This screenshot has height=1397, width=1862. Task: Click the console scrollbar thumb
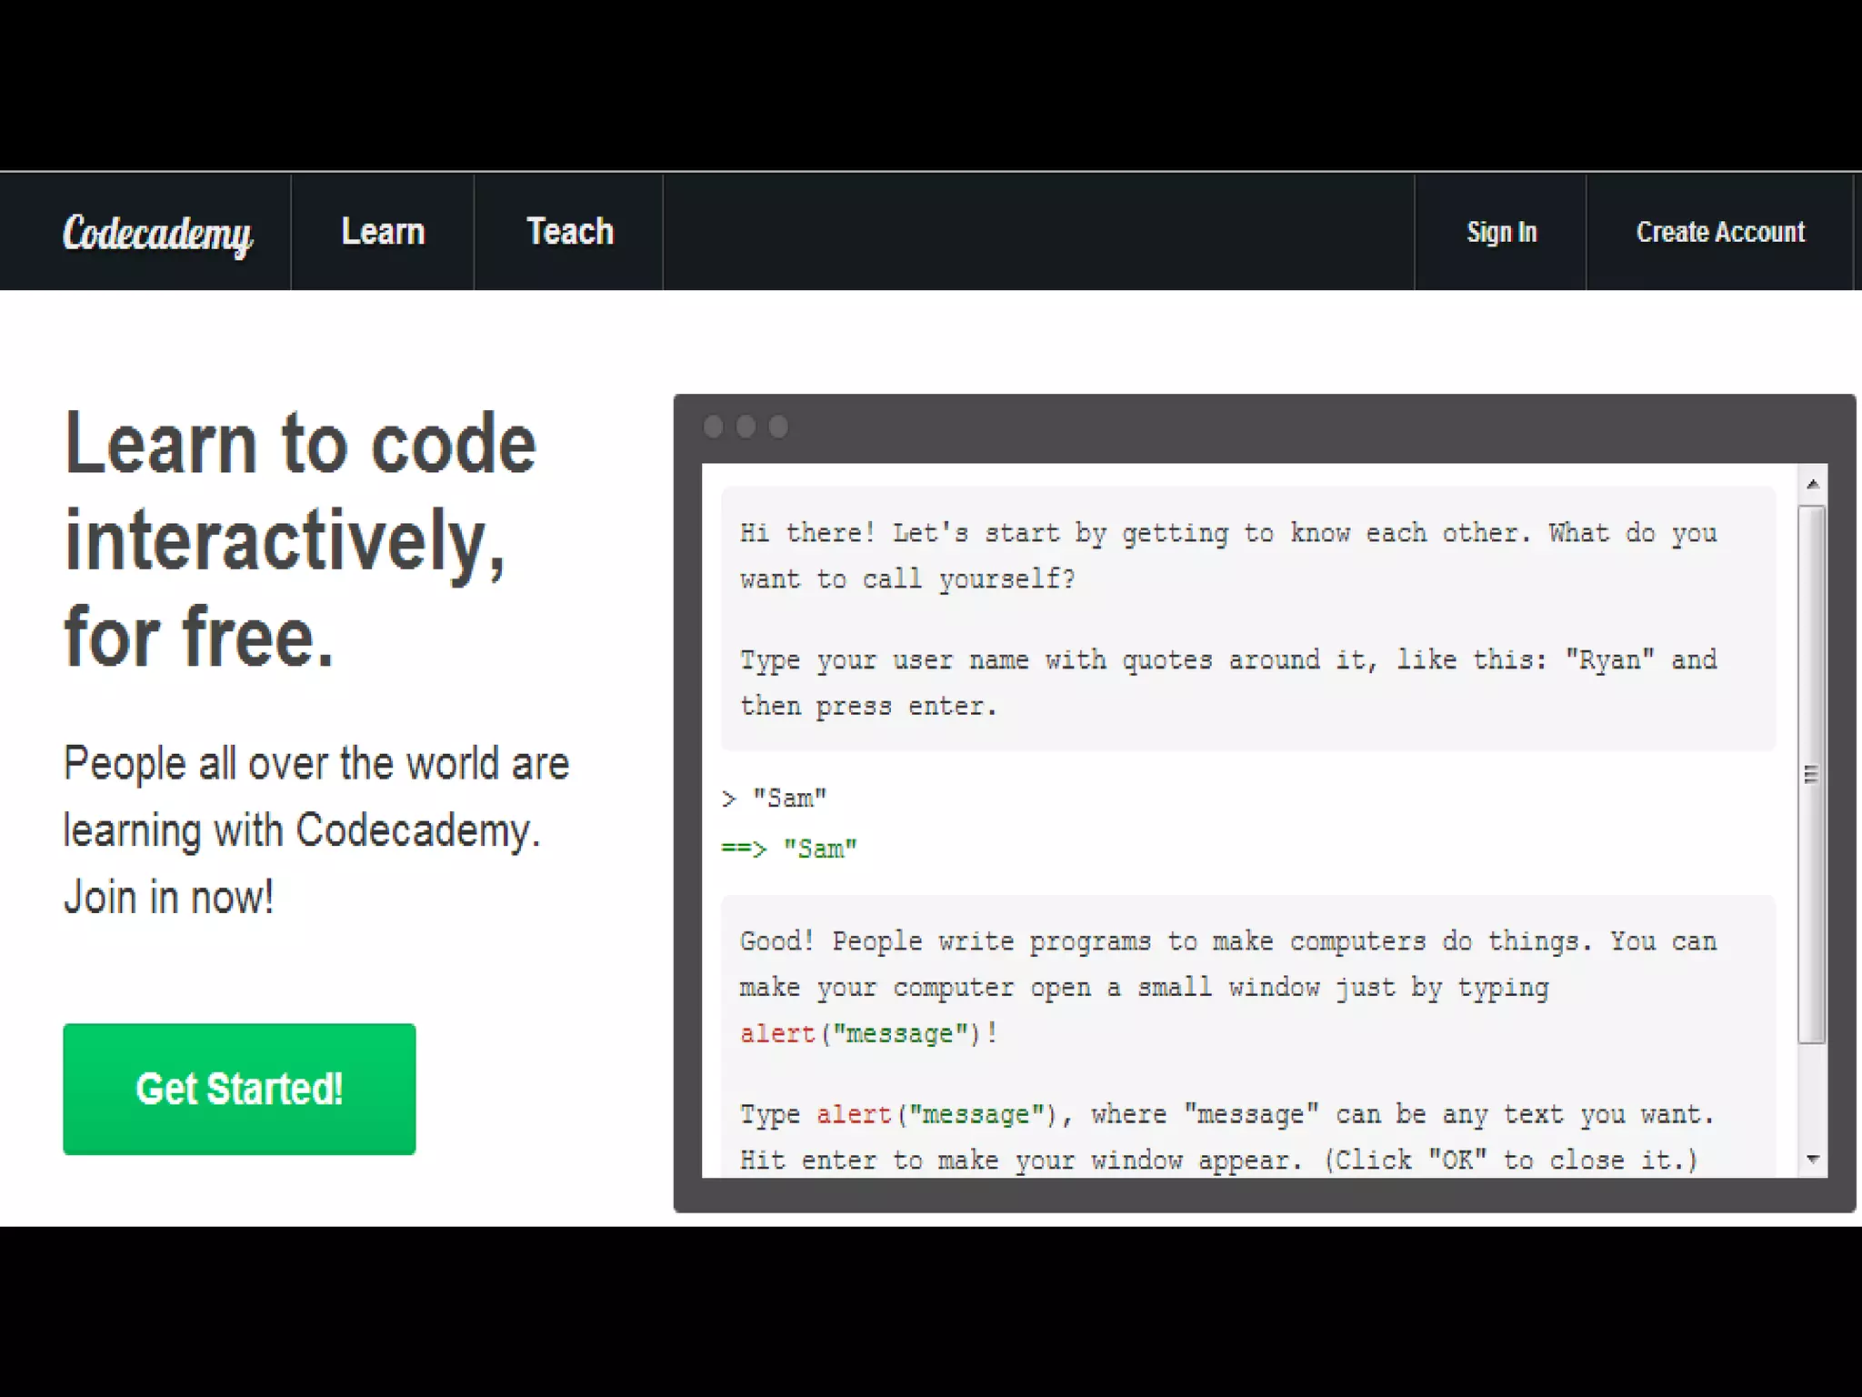click(1812, 637)
